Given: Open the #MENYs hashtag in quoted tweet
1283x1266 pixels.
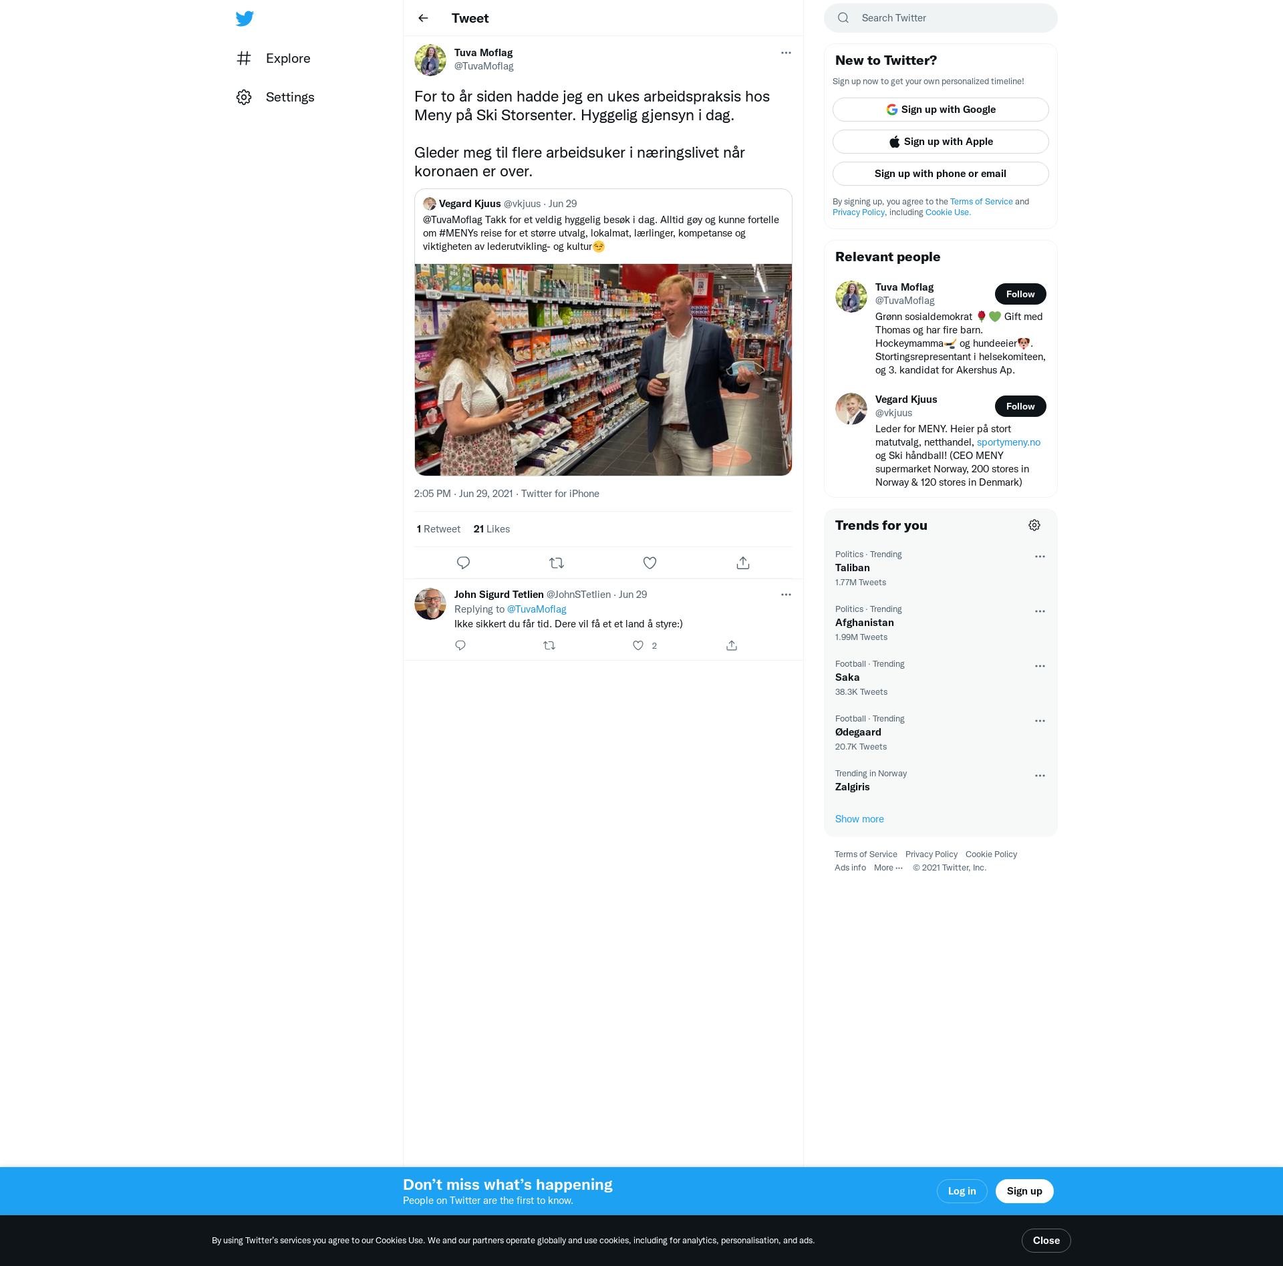Looking at the screenshot, I should coord(458,233).
